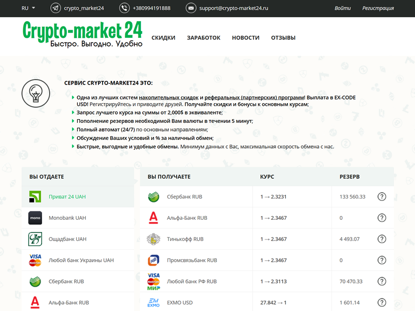Click help icon in Промсвязьбанк RUB row

[x=382, y=260]
